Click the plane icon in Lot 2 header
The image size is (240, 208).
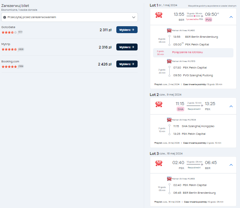point(202,106)
